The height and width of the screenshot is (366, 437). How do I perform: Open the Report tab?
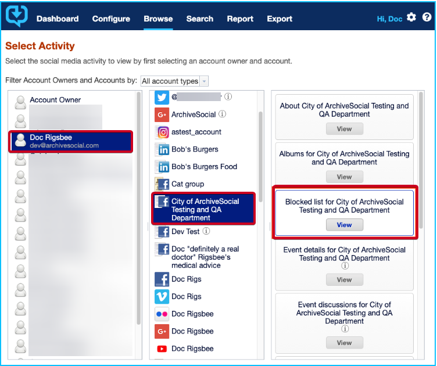(240, 19)
